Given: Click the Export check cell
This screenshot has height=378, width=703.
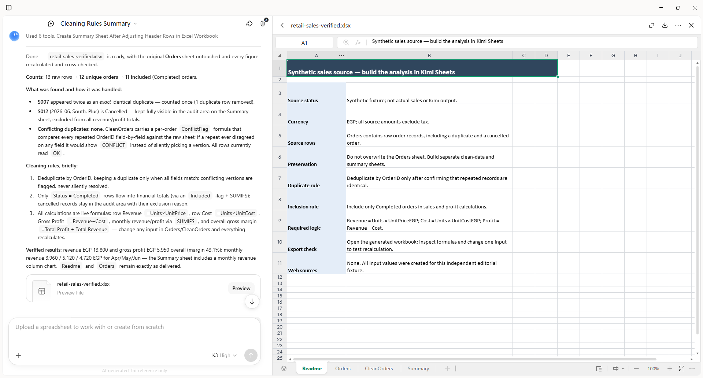Looking at the screenshot, I should point(317,242).
